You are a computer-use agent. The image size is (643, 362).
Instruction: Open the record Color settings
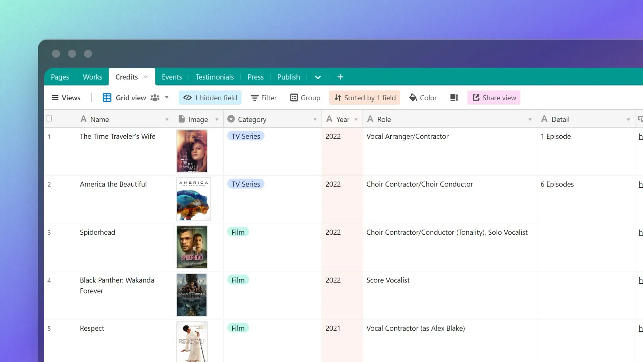click(423, 97)
